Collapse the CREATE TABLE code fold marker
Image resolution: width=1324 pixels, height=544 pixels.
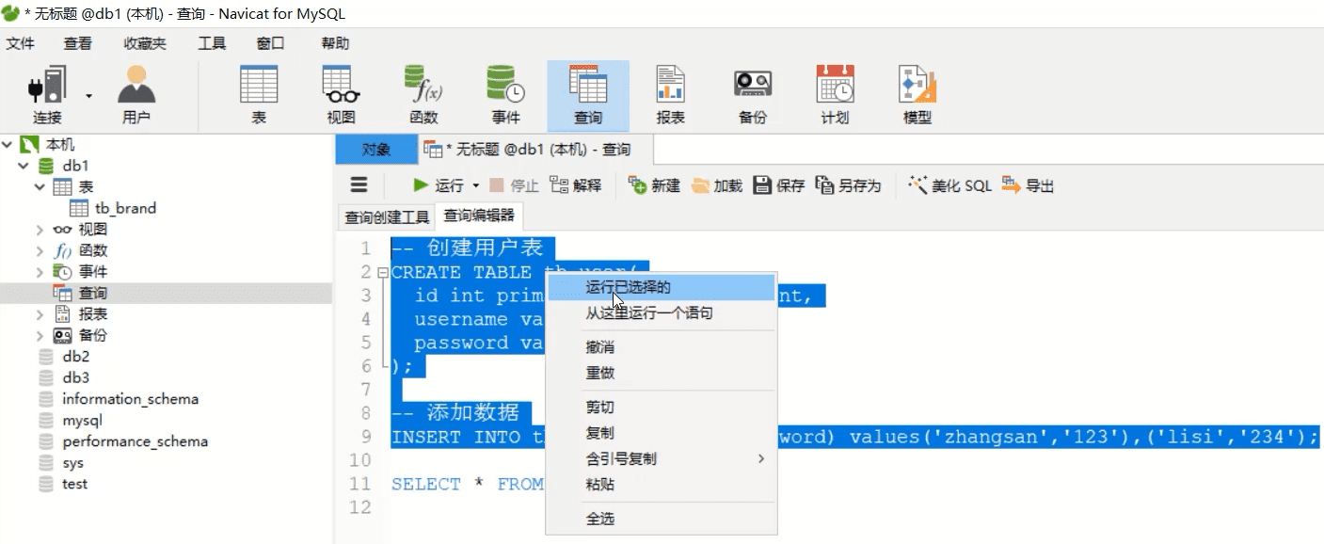382,273
